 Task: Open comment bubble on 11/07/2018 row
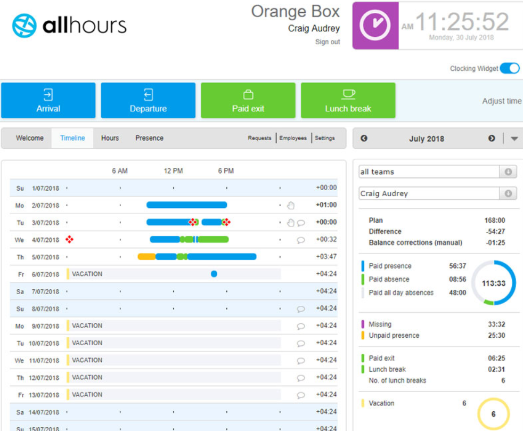(x=301, y=361)
